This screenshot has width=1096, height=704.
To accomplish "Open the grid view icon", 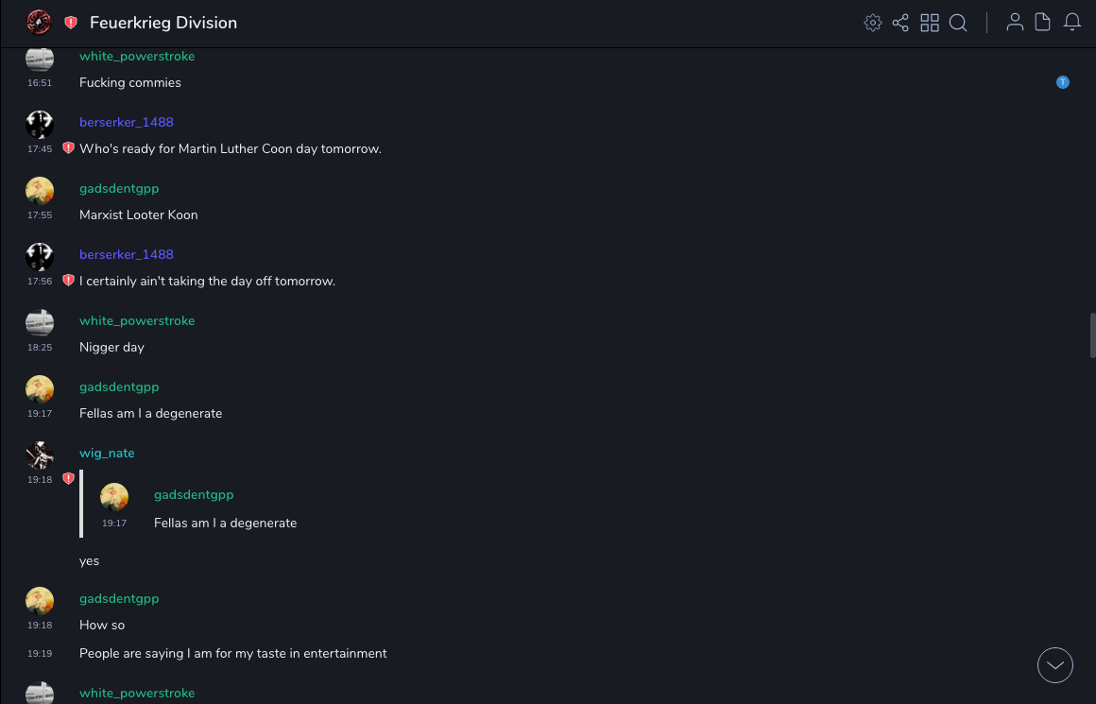I will tap(930, 23).
